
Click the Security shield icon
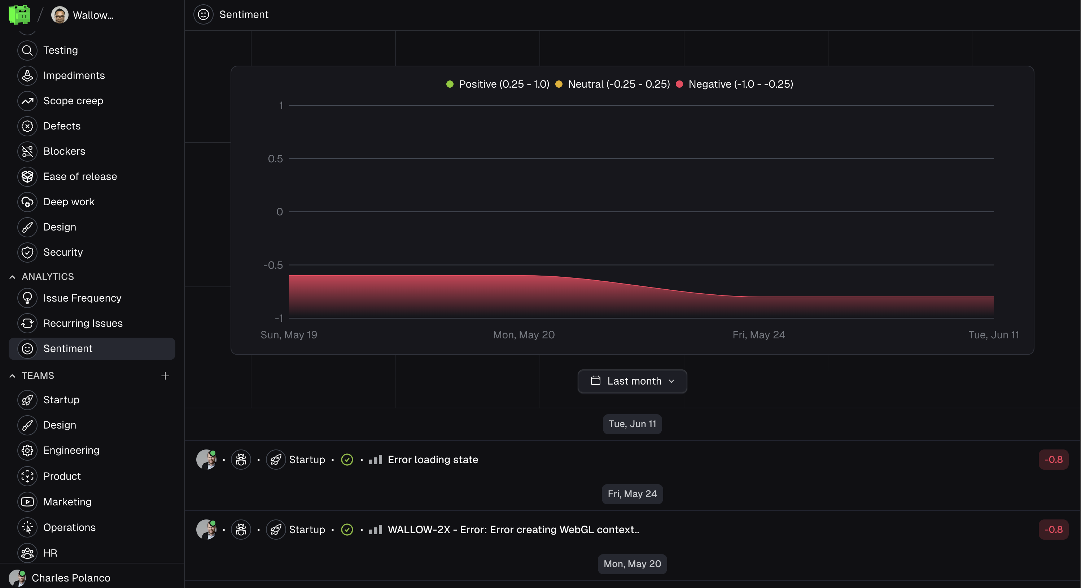tap(27, 252)
